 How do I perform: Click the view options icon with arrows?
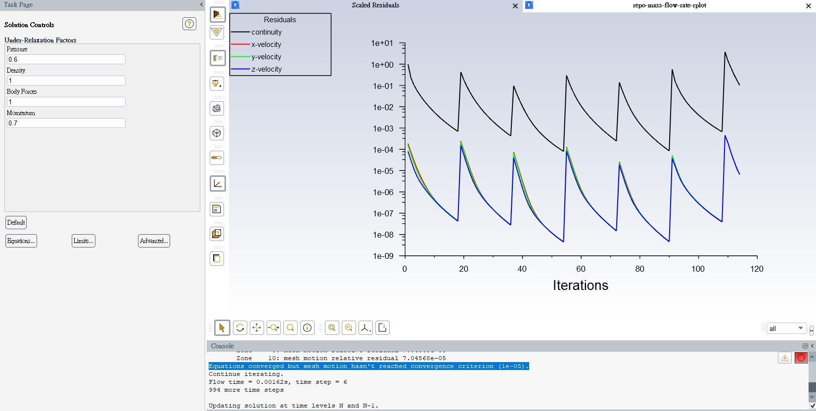tap(217, 58)
